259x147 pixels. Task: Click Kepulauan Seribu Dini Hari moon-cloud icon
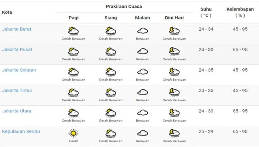point(174,133)
